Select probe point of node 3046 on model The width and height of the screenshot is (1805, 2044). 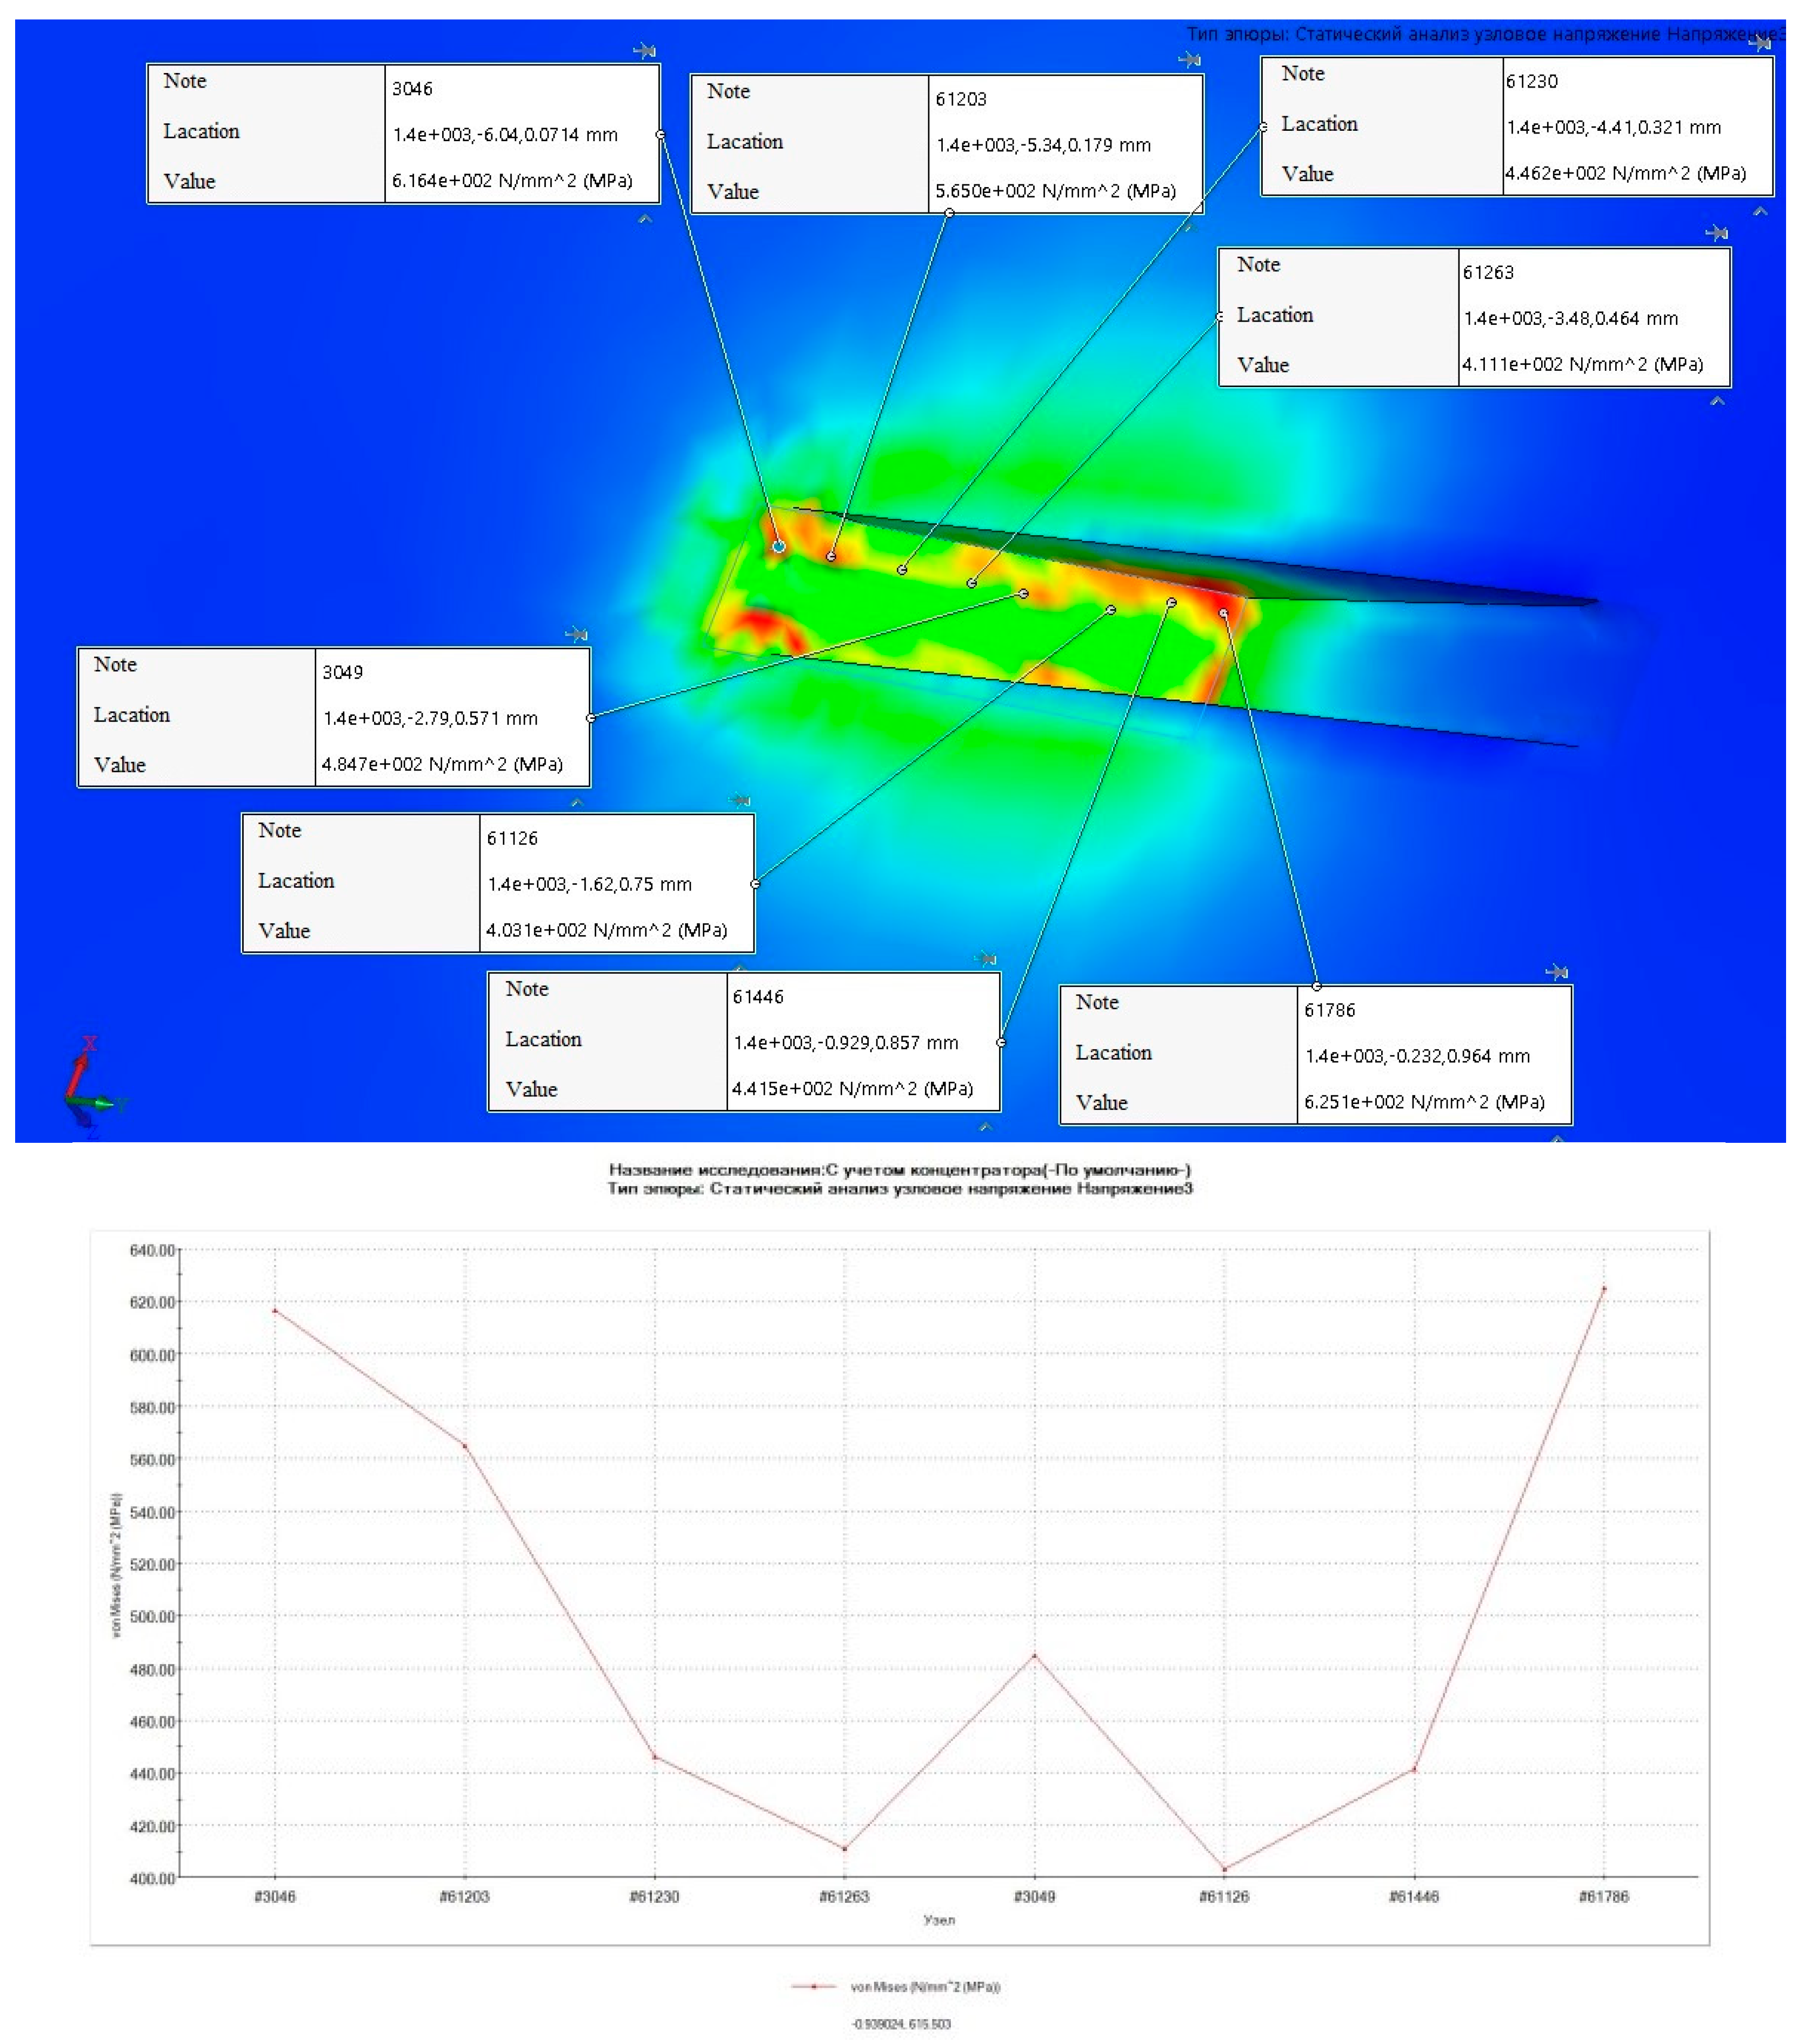tap(779, 546)
